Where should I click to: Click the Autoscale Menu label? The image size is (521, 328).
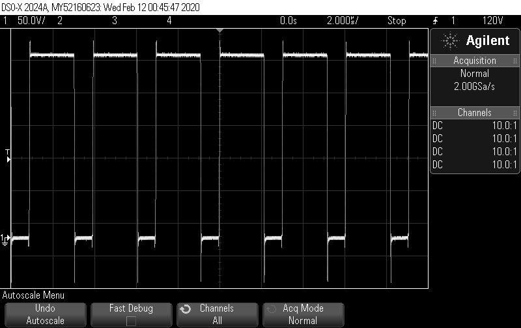click(33, 295)
